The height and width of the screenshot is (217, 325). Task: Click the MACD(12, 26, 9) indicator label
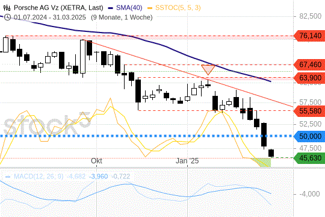[39, 177]
